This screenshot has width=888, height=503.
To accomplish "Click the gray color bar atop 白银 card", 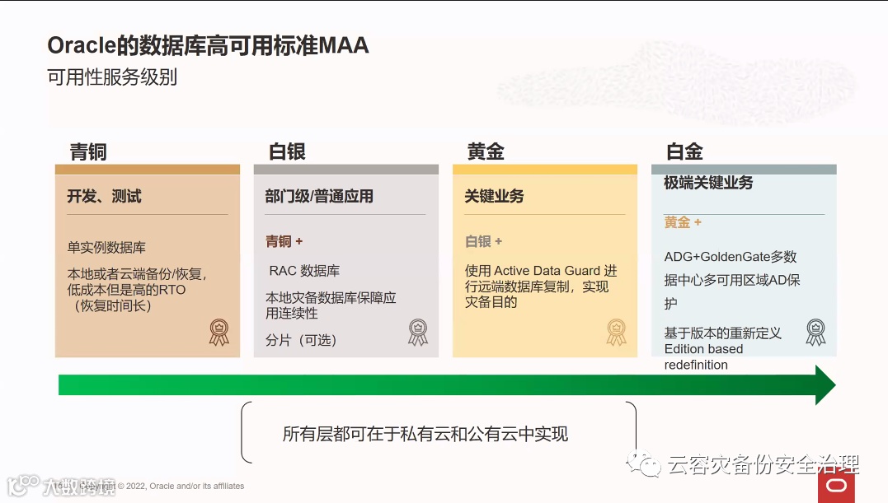I will pos(346,170).
